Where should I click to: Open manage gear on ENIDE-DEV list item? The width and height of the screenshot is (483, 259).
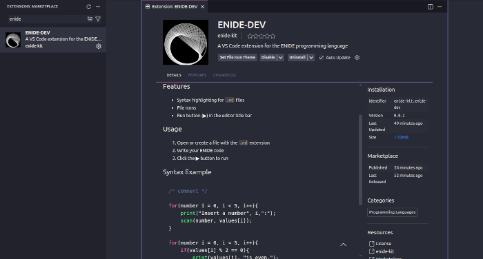pos(99,46)
